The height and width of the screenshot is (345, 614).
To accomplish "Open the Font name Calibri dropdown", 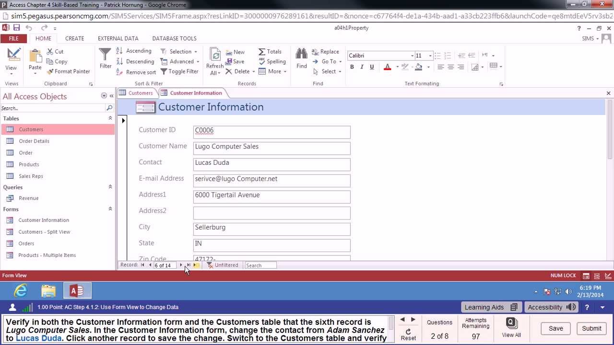I will coord(412,56).
